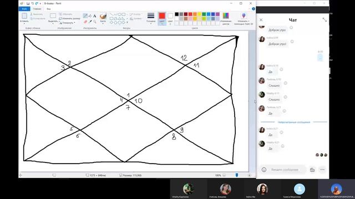Viewport: 355px width, 199px height.
Task: Click Nelica Ma participant thumbnail
Action: (262, 189)
